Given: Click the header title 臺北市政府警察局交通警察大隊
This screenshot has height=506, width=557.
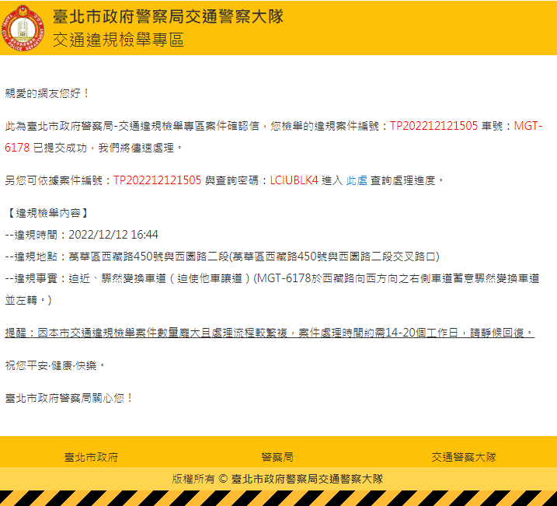Looking at the screenshot, I should point(168,16).
